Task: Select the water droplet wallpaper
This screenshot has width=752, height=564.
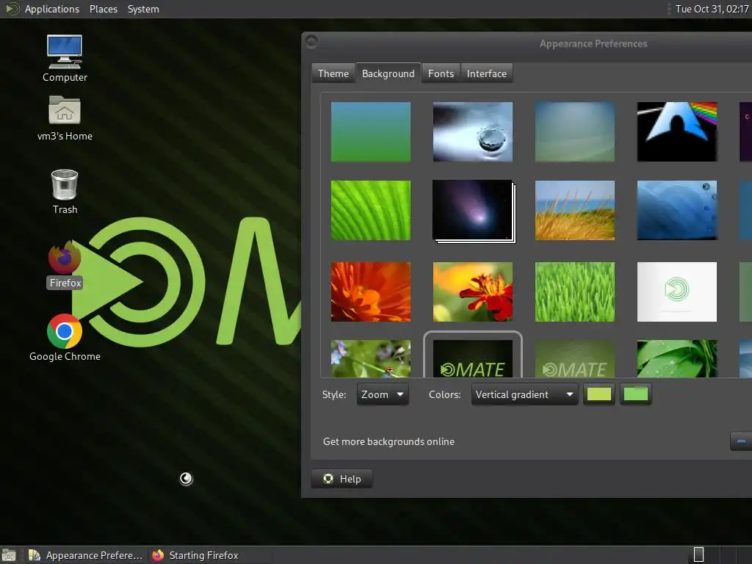Action: (x=472, y=131)
